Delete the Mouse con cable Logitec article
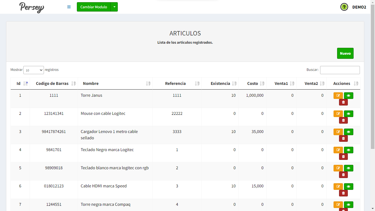The height and width of the screenshot is (211, 375). tap(343, 120)
